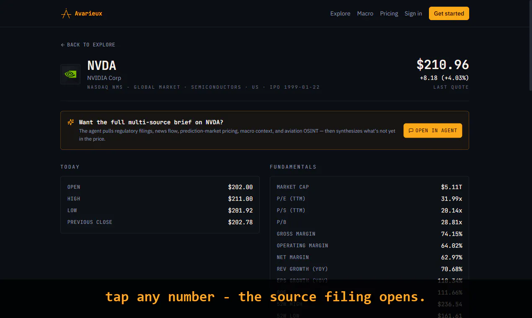Click the IPO 1999-01-22 label
Image resolution: width=532 pixels, height=318 pixels.
[294, 87]
